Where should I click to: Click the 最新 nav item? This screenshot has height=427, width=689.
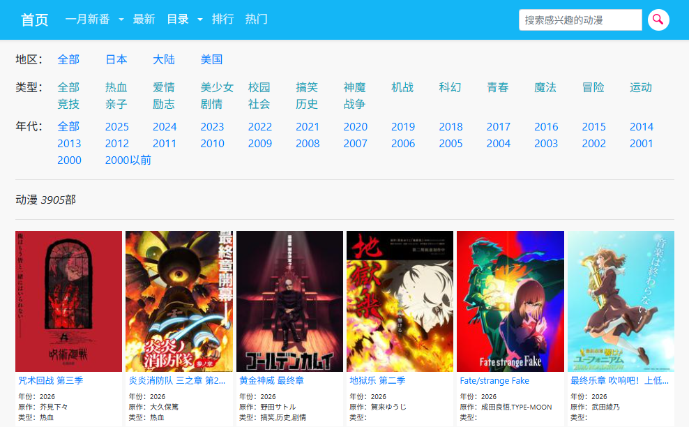144,20
